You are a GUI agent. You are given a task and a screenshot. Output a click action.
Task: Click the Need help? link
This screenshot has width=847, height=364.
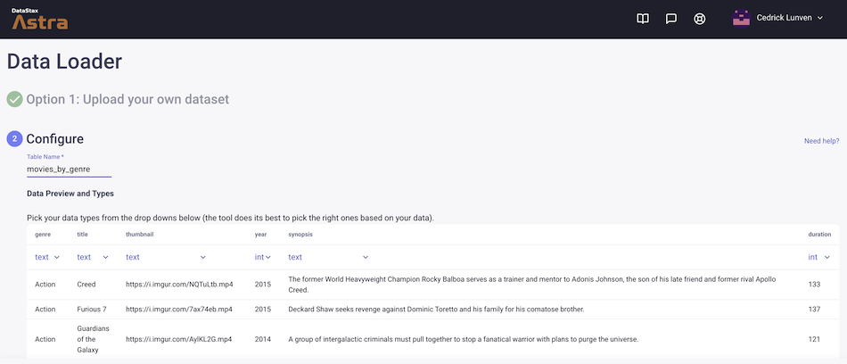[821, 141]
